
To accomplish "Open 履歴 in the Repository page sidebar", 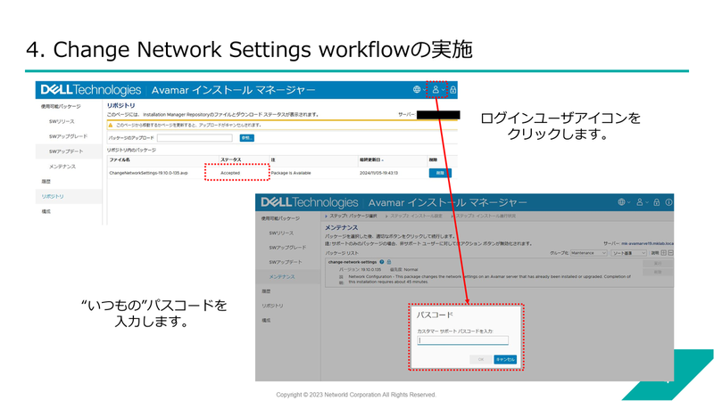I will coord(46,182).
